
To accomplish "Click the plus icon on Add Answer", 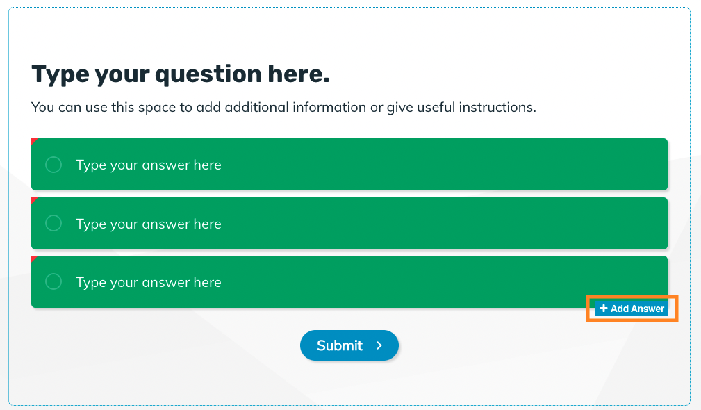I will coord(603,309).
